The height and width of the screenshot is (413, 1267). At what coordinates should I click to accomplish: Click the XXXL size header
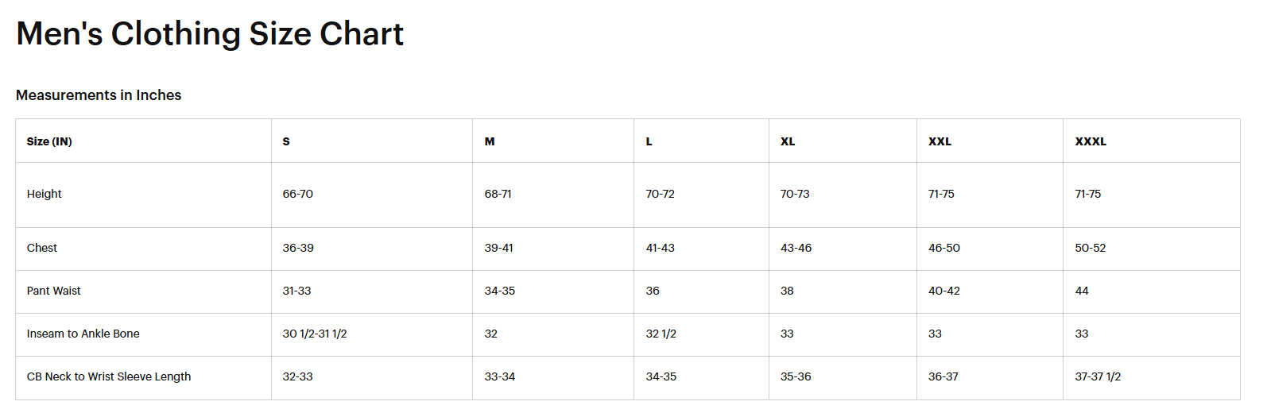(x=1091, y=141)
